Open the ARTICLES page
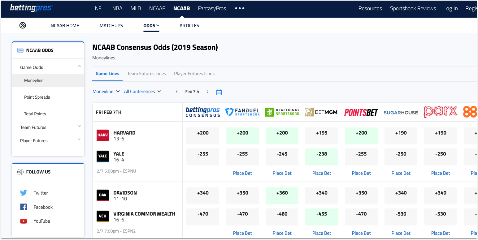478x240 pixels. (x=189, y=26)
